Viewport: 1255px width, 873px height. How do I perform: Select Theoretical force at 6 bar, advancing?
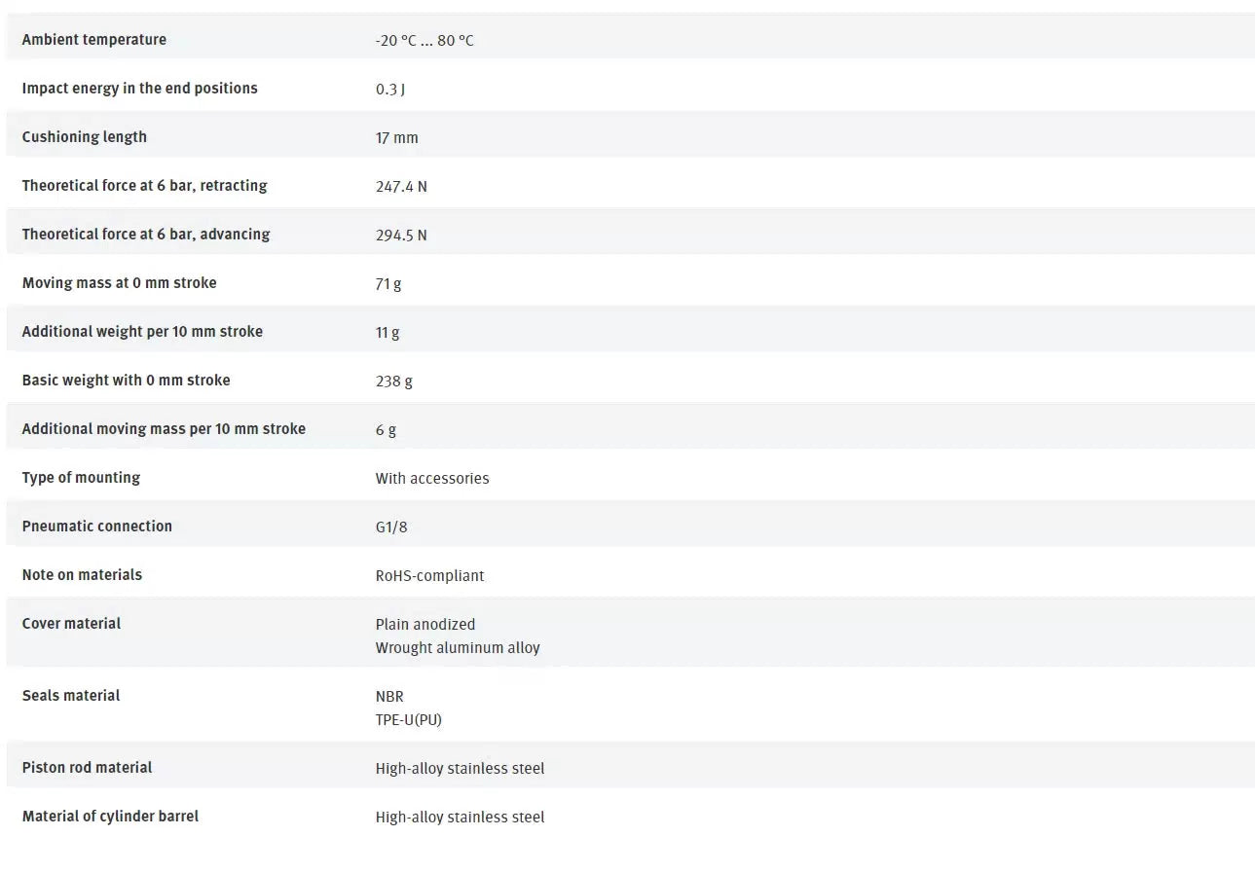(x=146, y=235)
